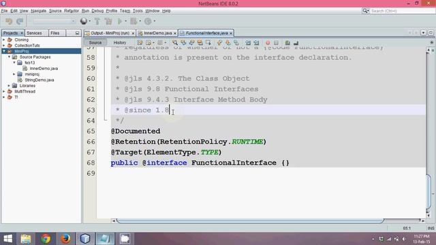Click the Redo toolbar icon
Image resolution: width=436 pixels, height=245 pixels.
pos(20,21)
